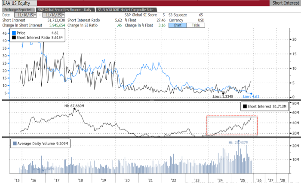
Task: Click the Average Daily Volume legend marker
Action: point(16,144)
